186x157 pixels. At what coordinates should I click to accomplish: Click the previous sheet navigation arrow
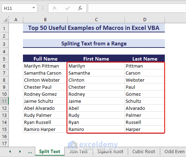tap(10, 152)
